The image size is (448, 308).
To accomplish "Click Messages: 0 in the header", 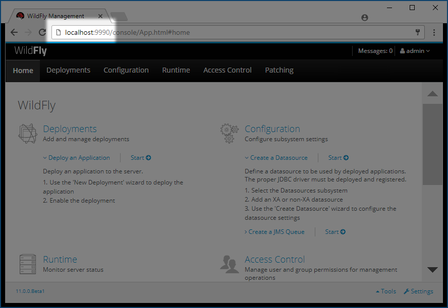I will [x=375, y=50].
